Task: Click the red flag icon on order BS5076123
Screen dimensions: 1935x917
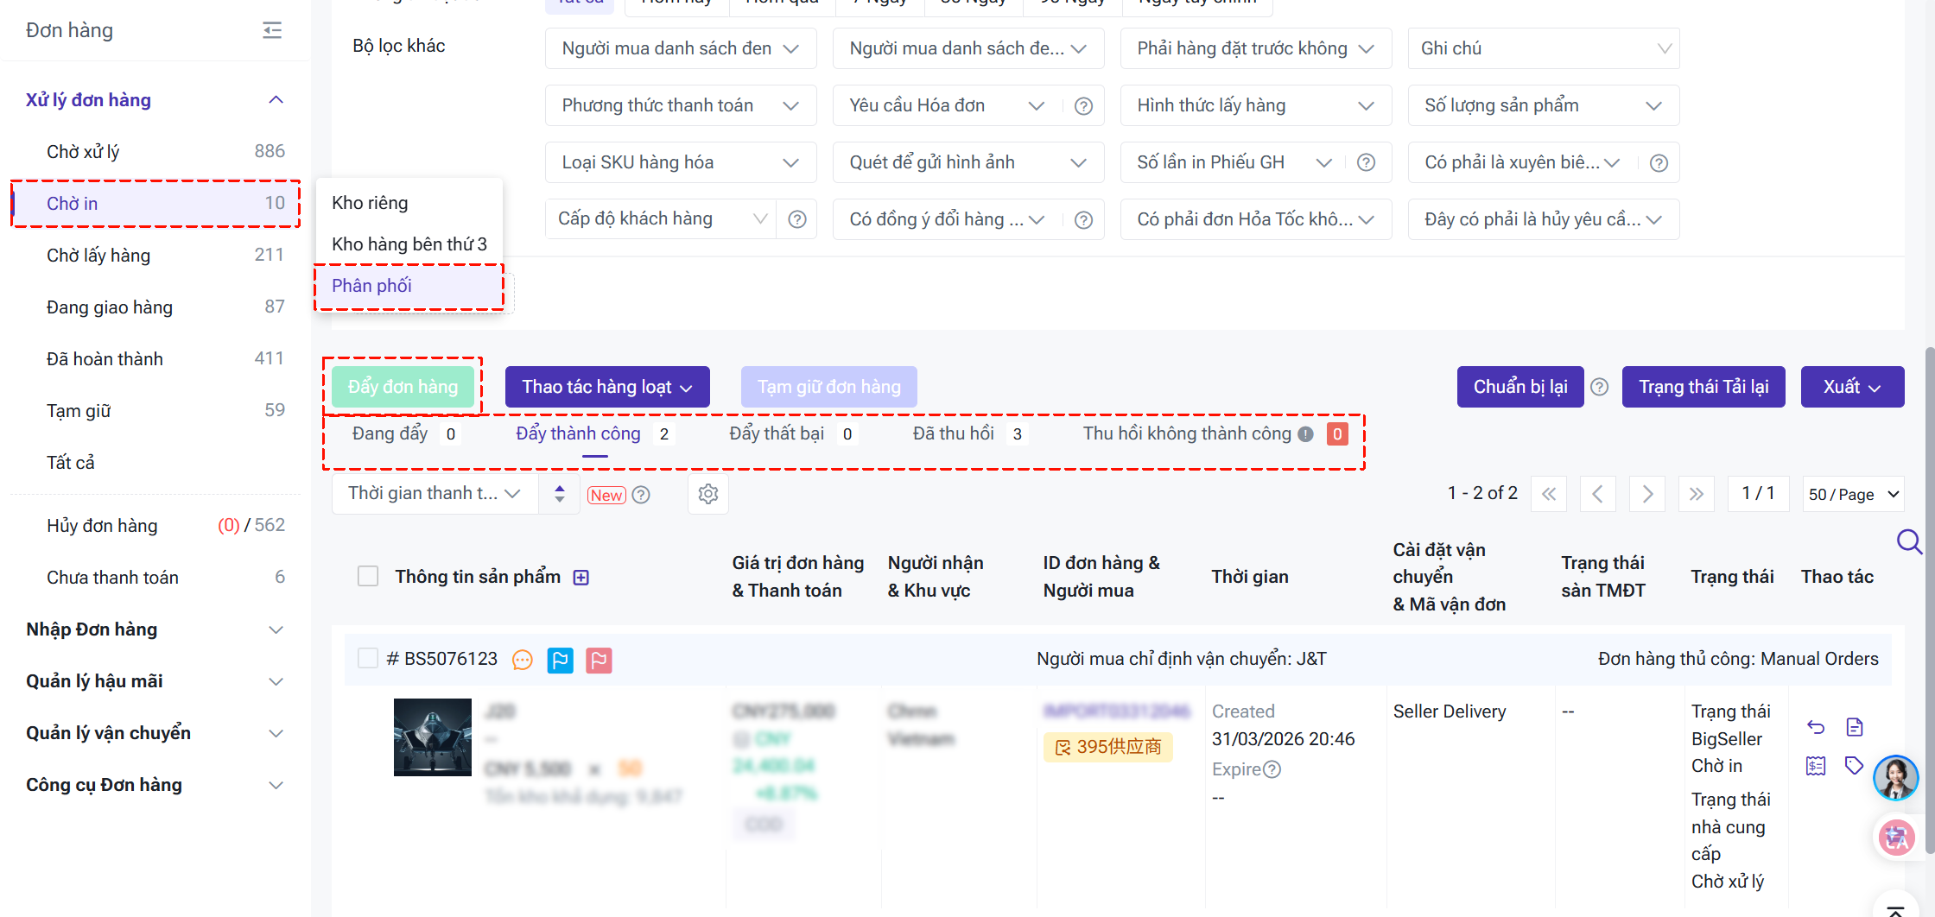Action: tap(599, 661)
